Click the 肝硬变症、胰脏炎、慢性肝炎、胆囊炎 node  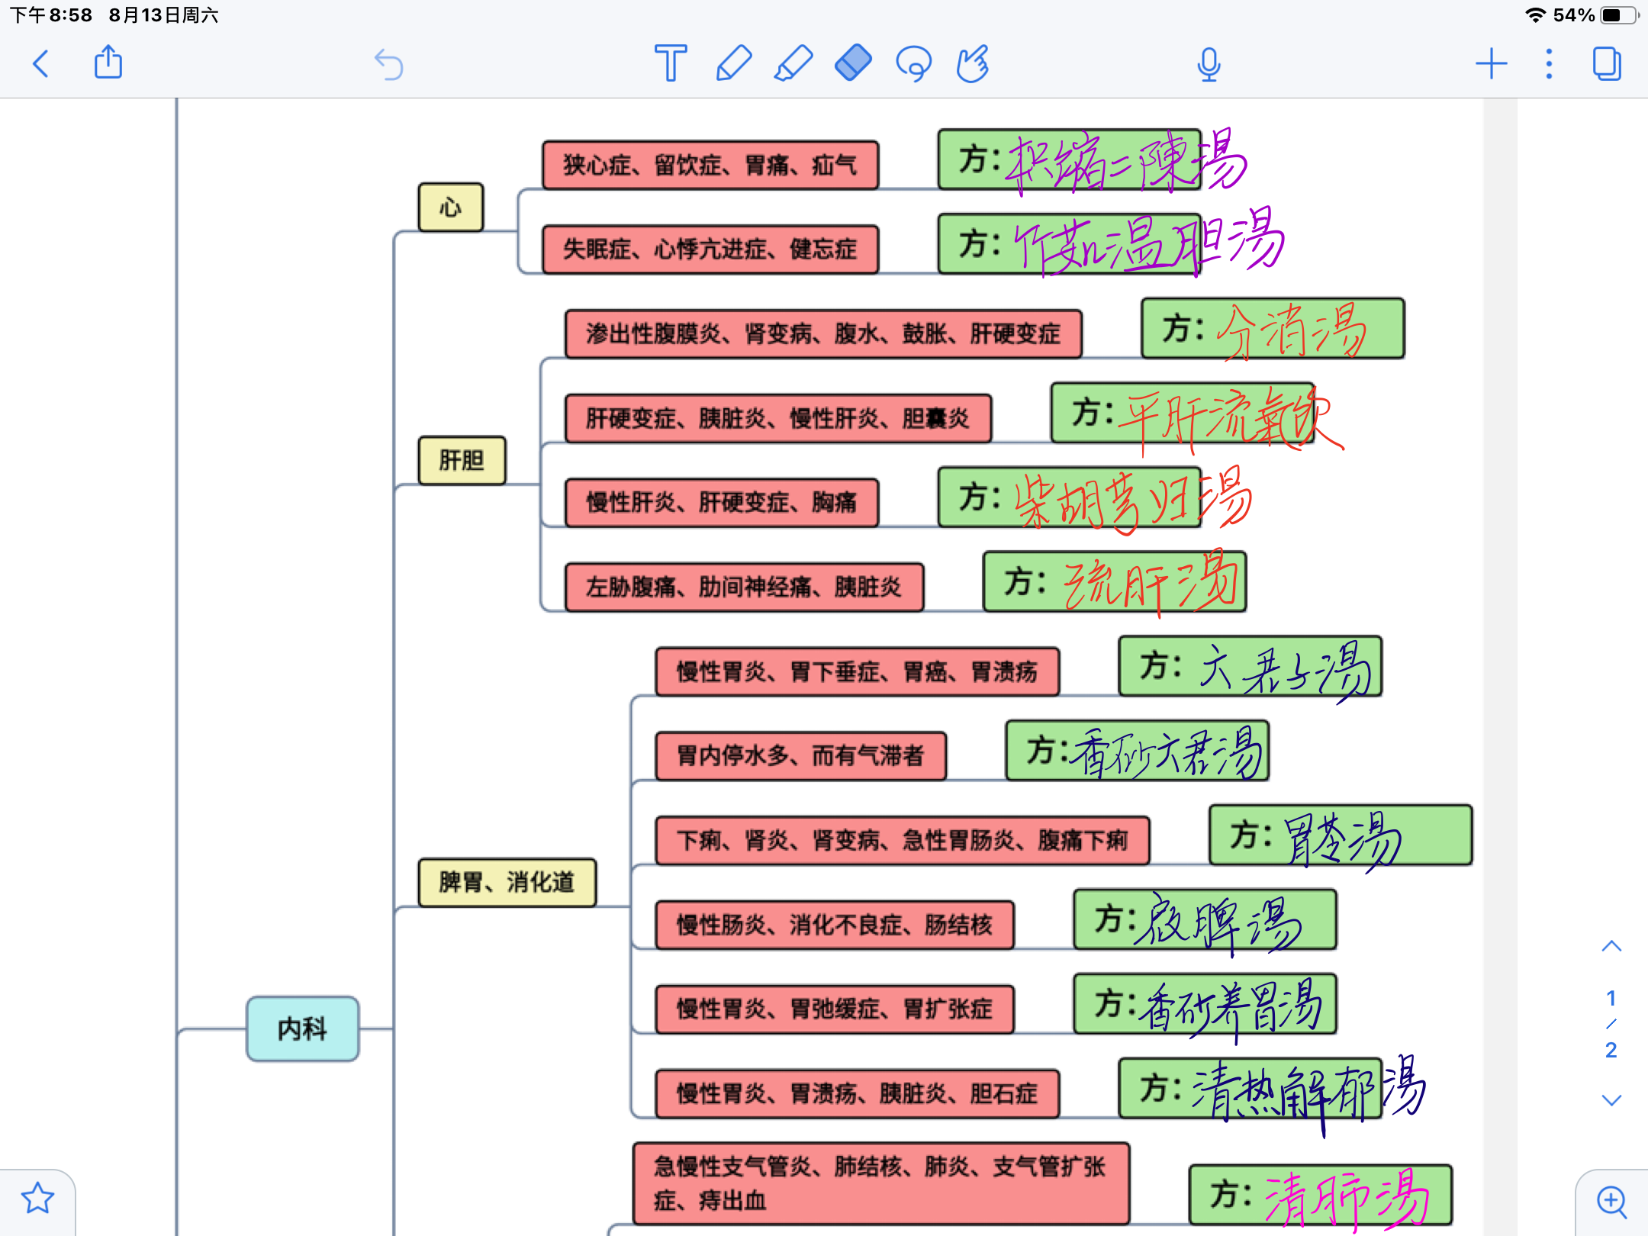(x=777, y=418)
